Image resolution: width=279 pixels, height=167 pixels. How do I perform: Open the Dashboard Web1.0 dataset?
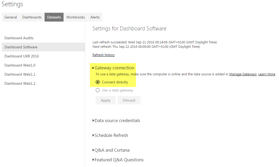point(44,65)
